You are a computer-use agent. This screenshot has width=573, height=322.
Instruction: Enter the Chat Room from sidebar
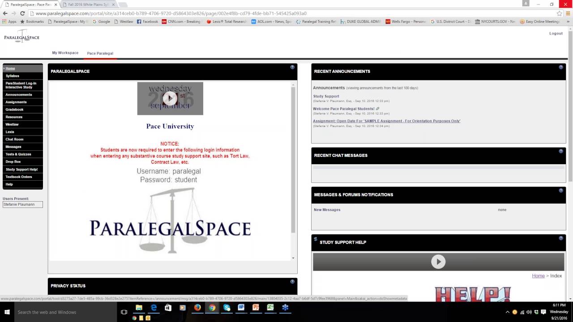click(x=23, y=139)
